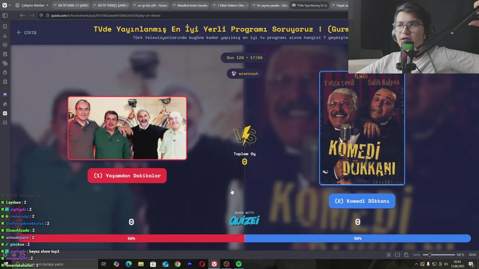Open Spotify from taskbar
479x269 pixels.
(239, 264)
